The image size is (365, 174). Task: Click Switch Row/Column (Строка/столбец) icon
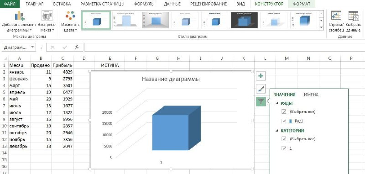[x=336, y=16]
